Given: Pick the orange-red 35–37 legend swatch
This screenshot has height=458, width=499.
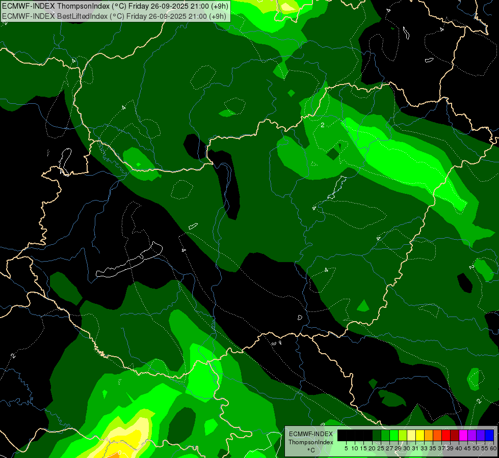Looking at the screenshot, I should pyautogui.click(x=437, y=435).
